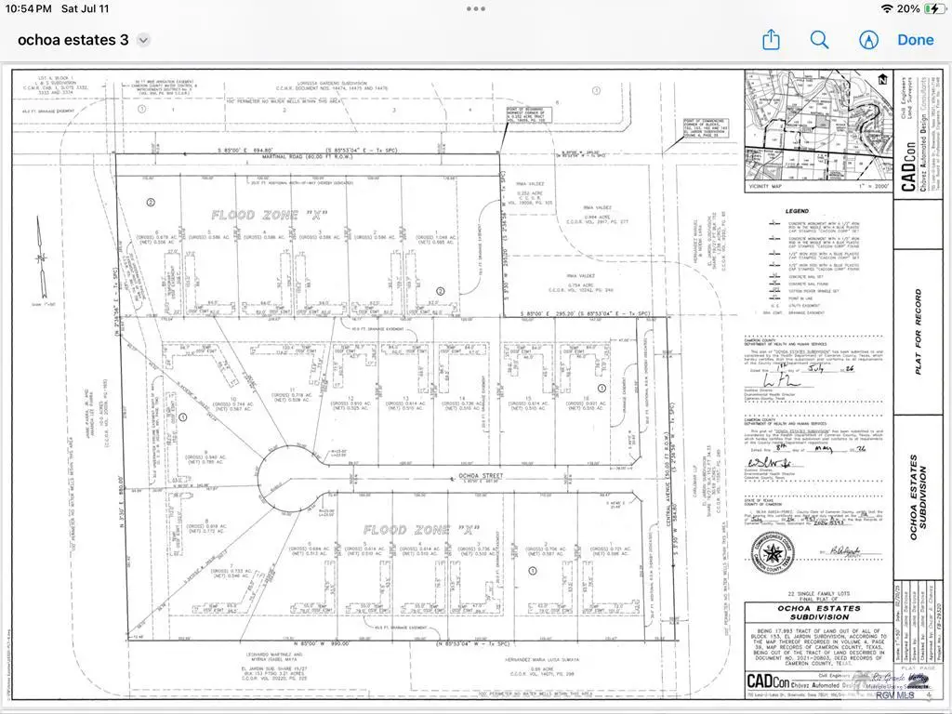Viewport: 952px width, 714px height.
Task: Tap the lower 'FLOOD ZONE X' label
Action: pyautogui.click(x=422, y=529)
